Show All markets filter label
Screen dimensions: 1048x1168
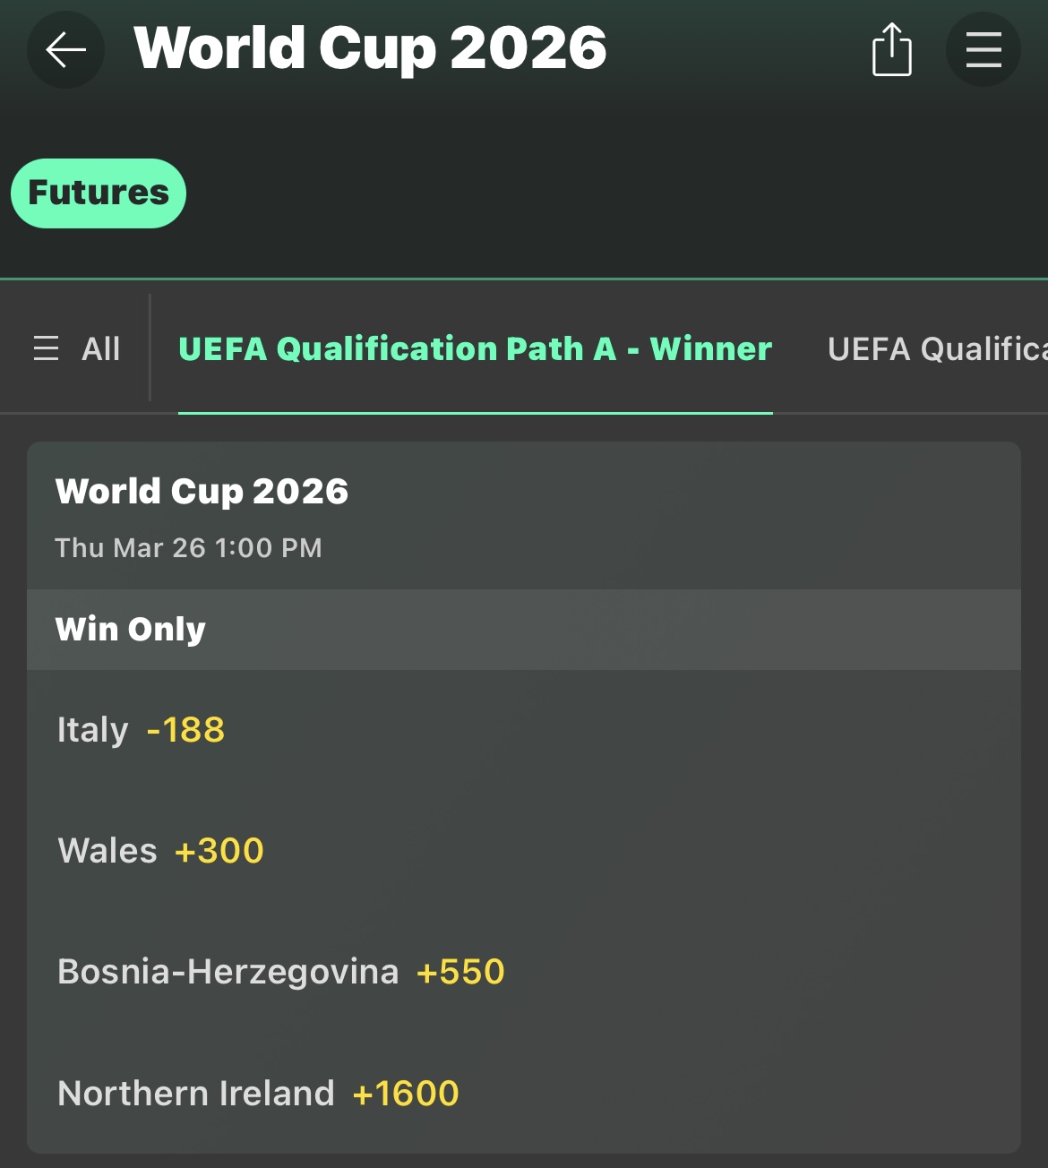tap(101, 348)
